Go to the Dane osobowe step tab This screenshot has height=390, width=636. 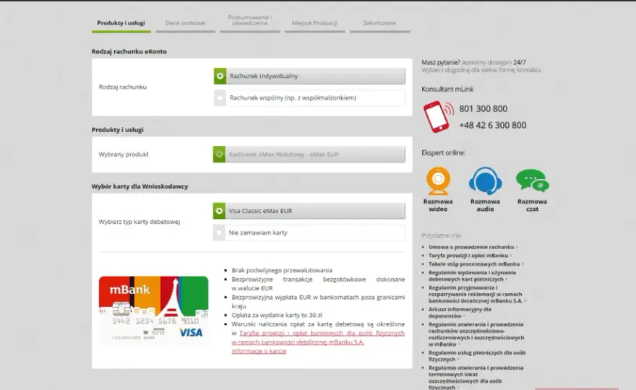click(x=185, y=23)
